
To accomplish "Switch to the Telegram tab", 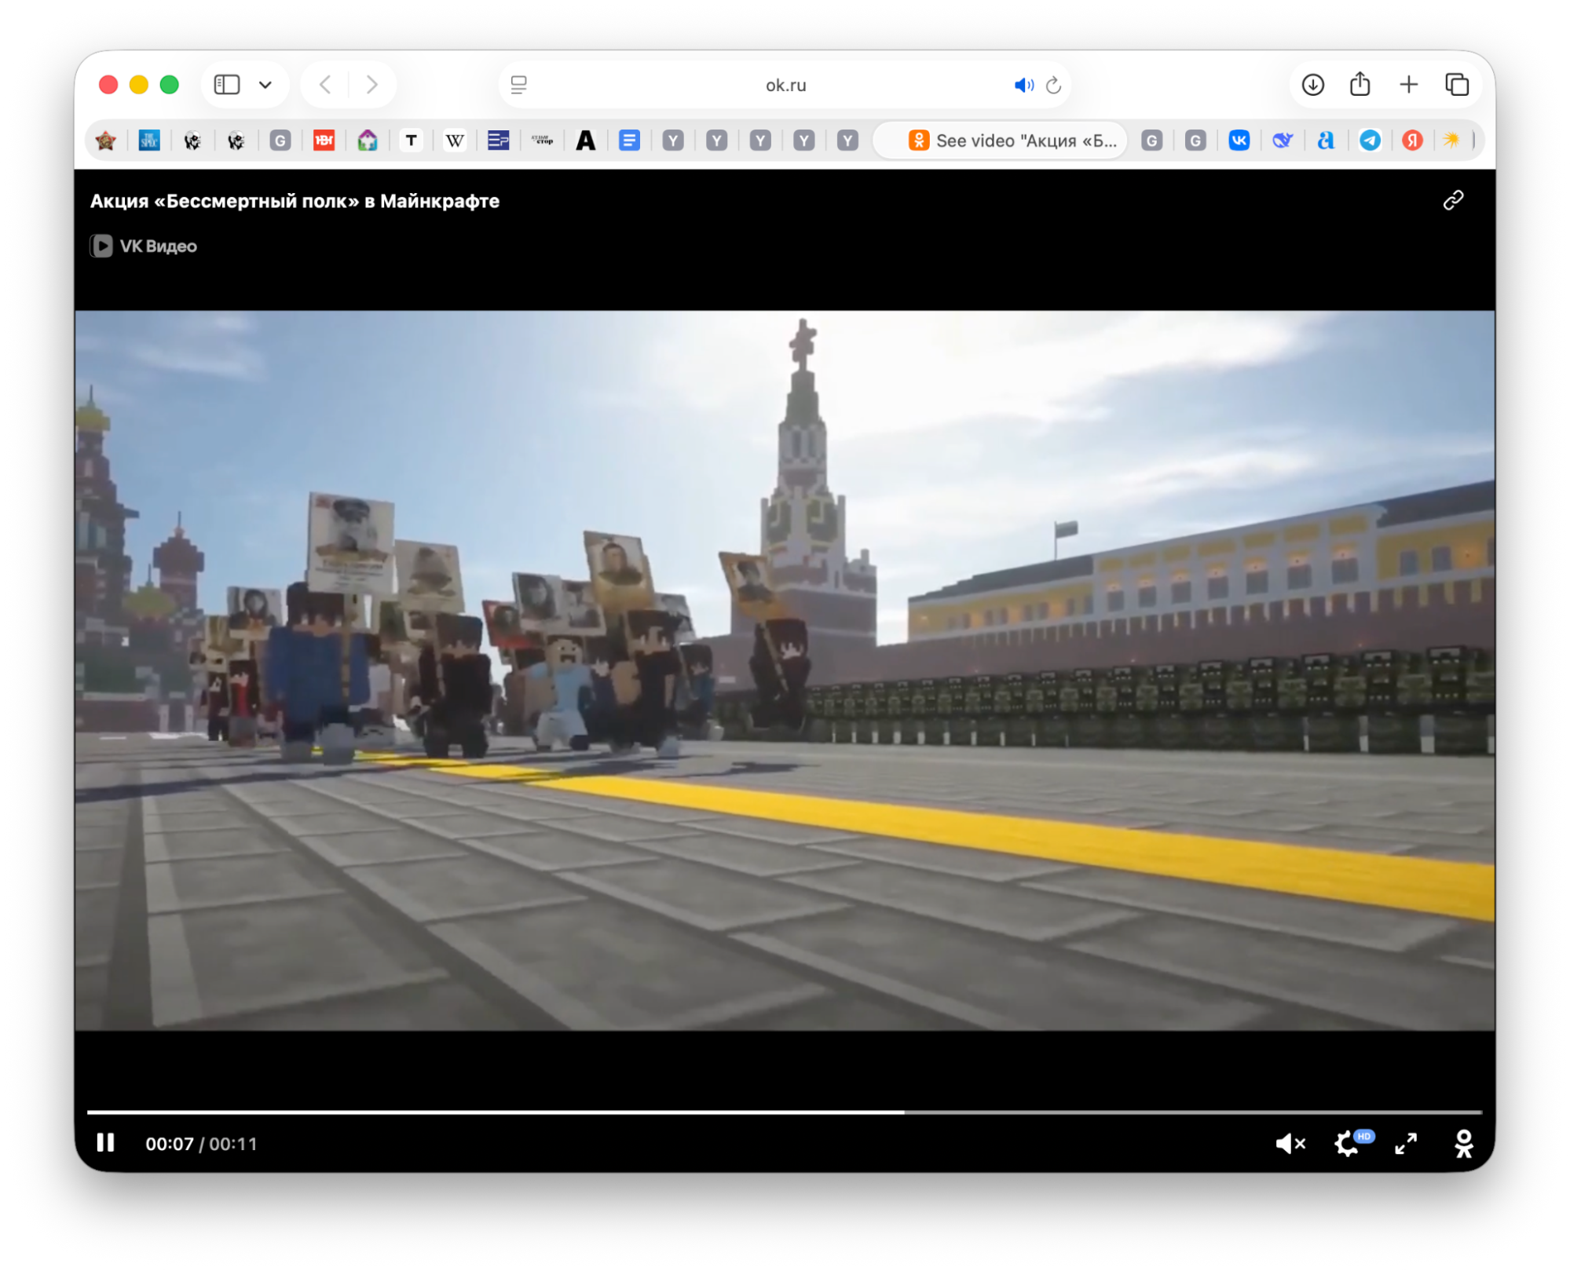I will [1370, 141].
